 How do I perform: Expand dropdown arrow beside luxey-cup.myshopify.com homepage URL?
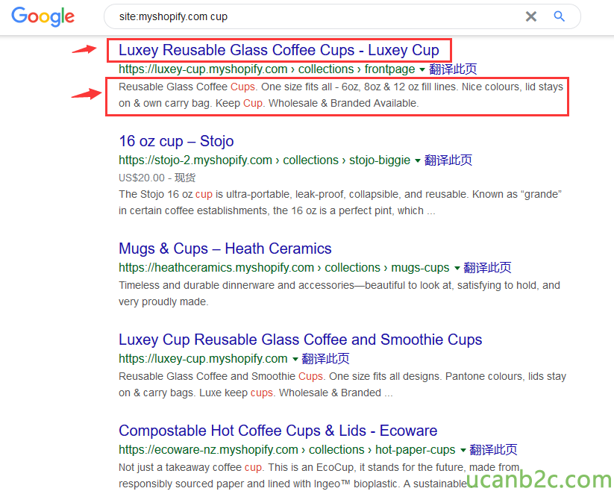pos(295,359)
